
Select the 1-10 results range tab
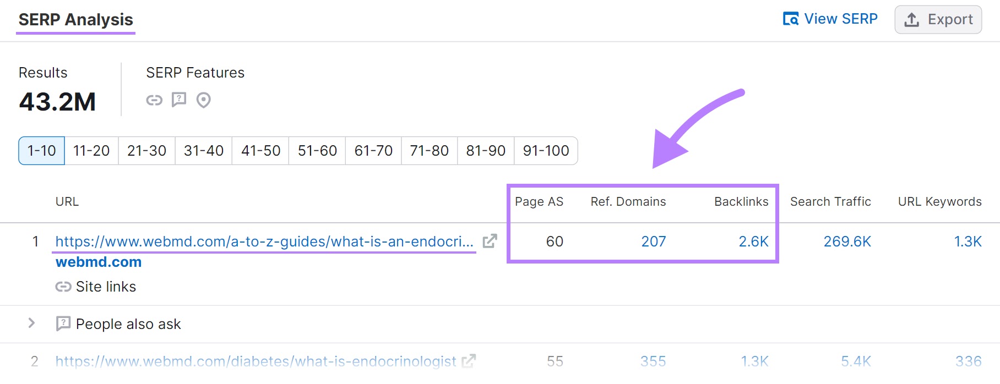click(42, 151)
